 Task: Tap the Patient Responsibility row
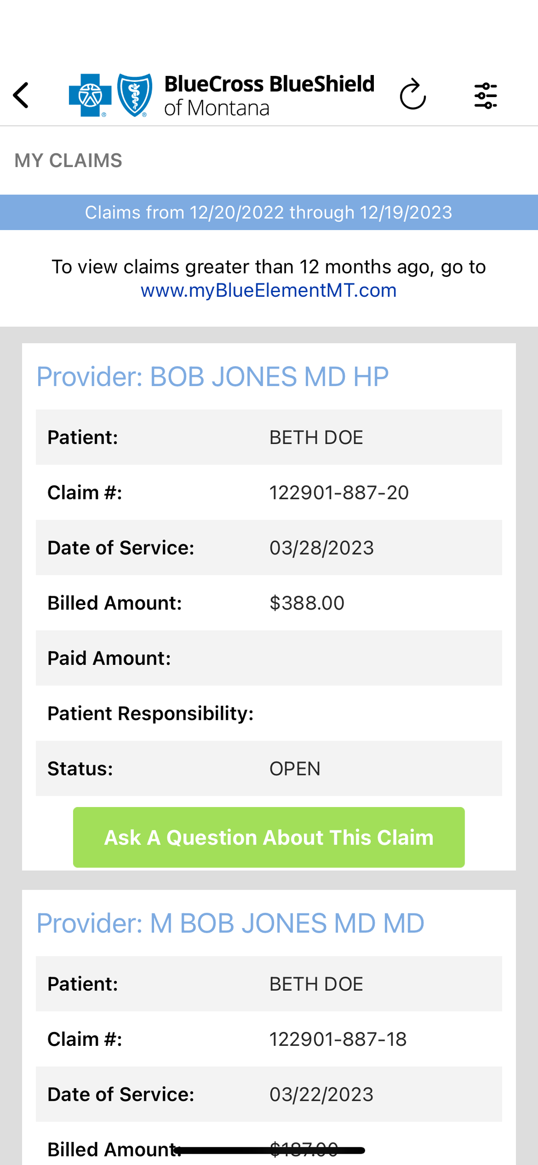269,713
